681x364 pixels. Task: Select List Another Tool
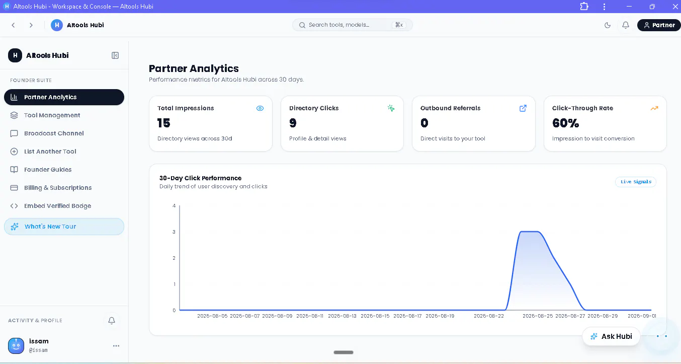(64, 152)
